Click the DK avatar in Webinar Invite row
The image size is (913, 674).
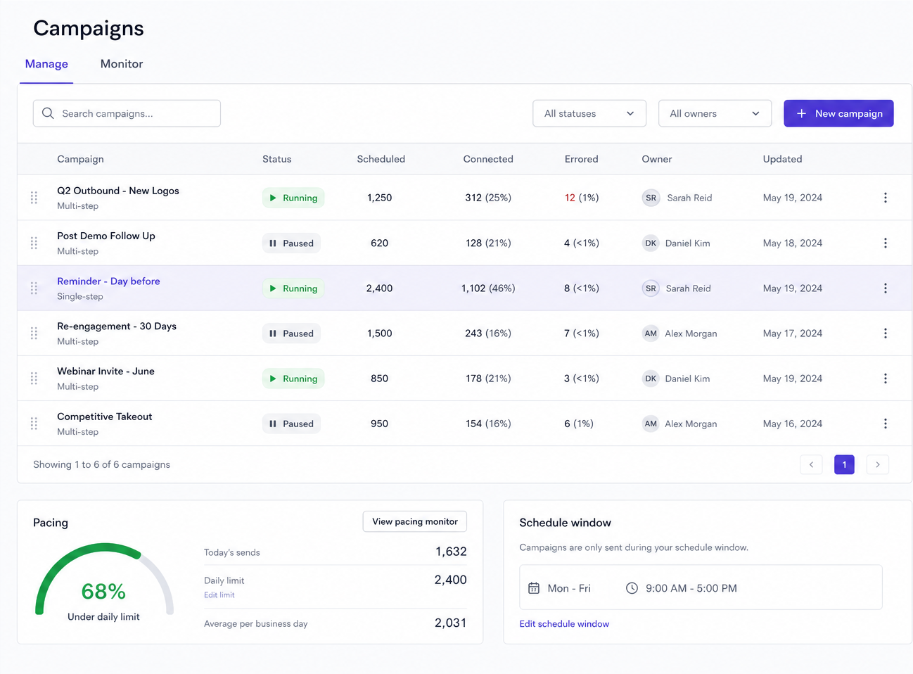click(x=651, y=379)
